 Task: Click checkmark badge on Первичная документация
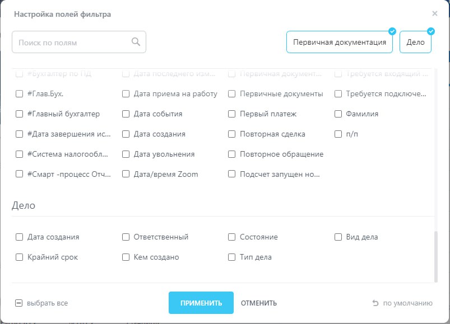click(392, 31)
